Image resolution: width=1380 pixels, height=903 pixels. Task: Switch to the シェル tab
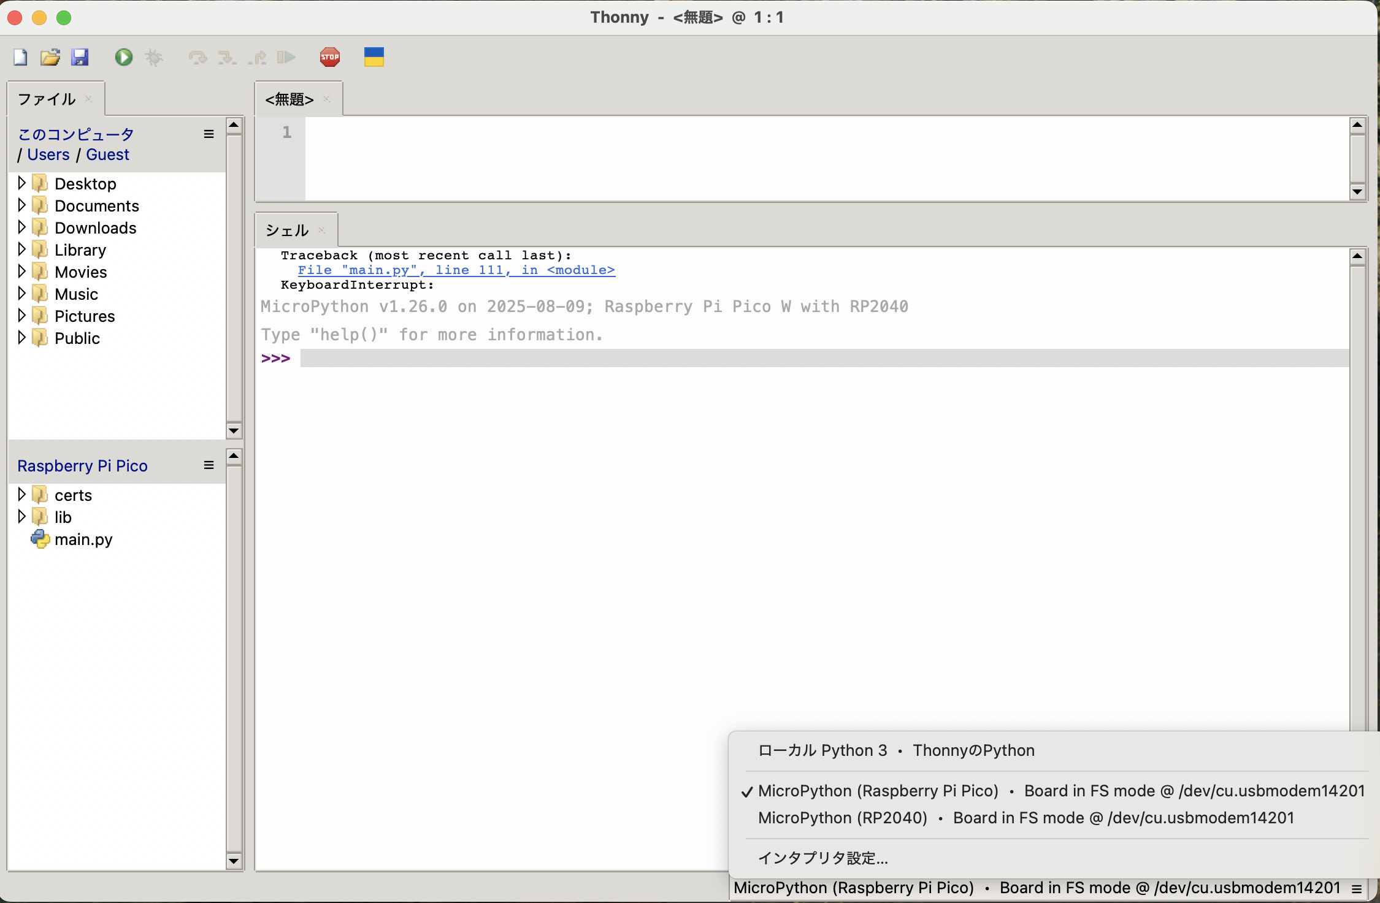[287, 231]
